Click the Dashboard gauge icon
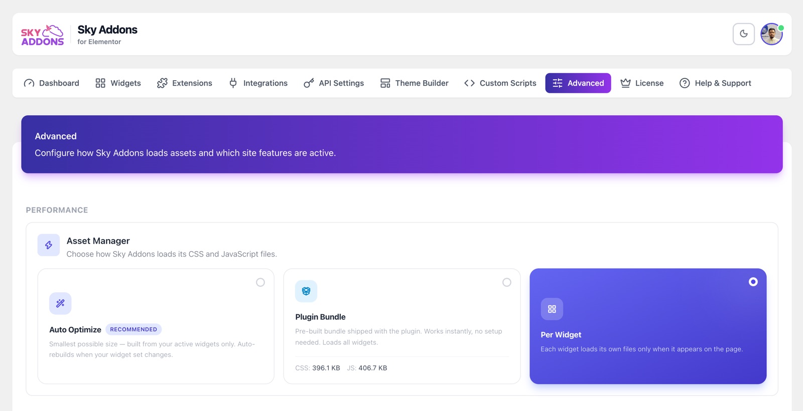Viewport: 803px width, 411px height. point(29,83)
